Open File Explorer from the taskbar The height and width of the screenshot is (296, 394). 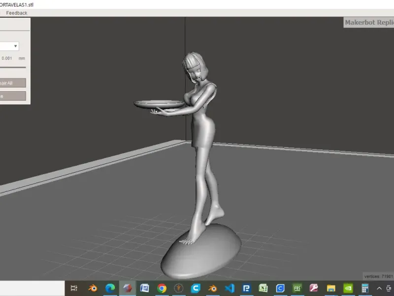331,288
